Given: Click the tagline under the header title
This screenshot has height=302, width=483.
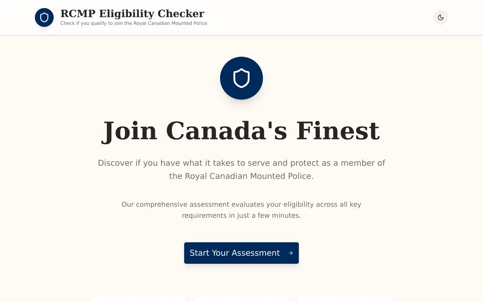Looking at the screenshot, I should click(134, 23).
